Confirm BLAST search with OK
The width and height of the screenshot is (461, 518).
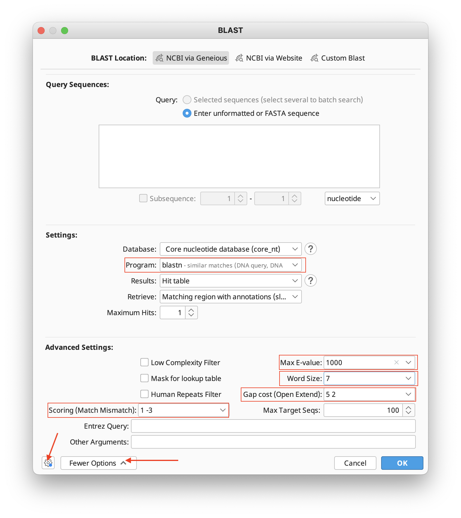pos(402,463)
